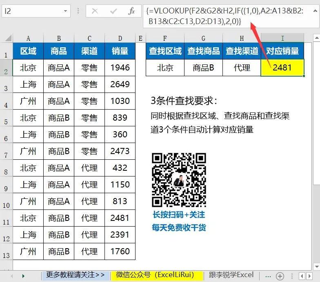This screenshot has width=320, height=282.
Task: Click horizontal scrollbar right arrow
Action: [x=309, y=276]
